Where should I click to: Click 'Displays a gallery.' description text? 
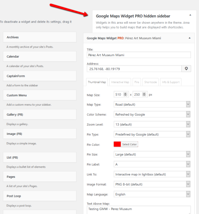tap(17, 124)
